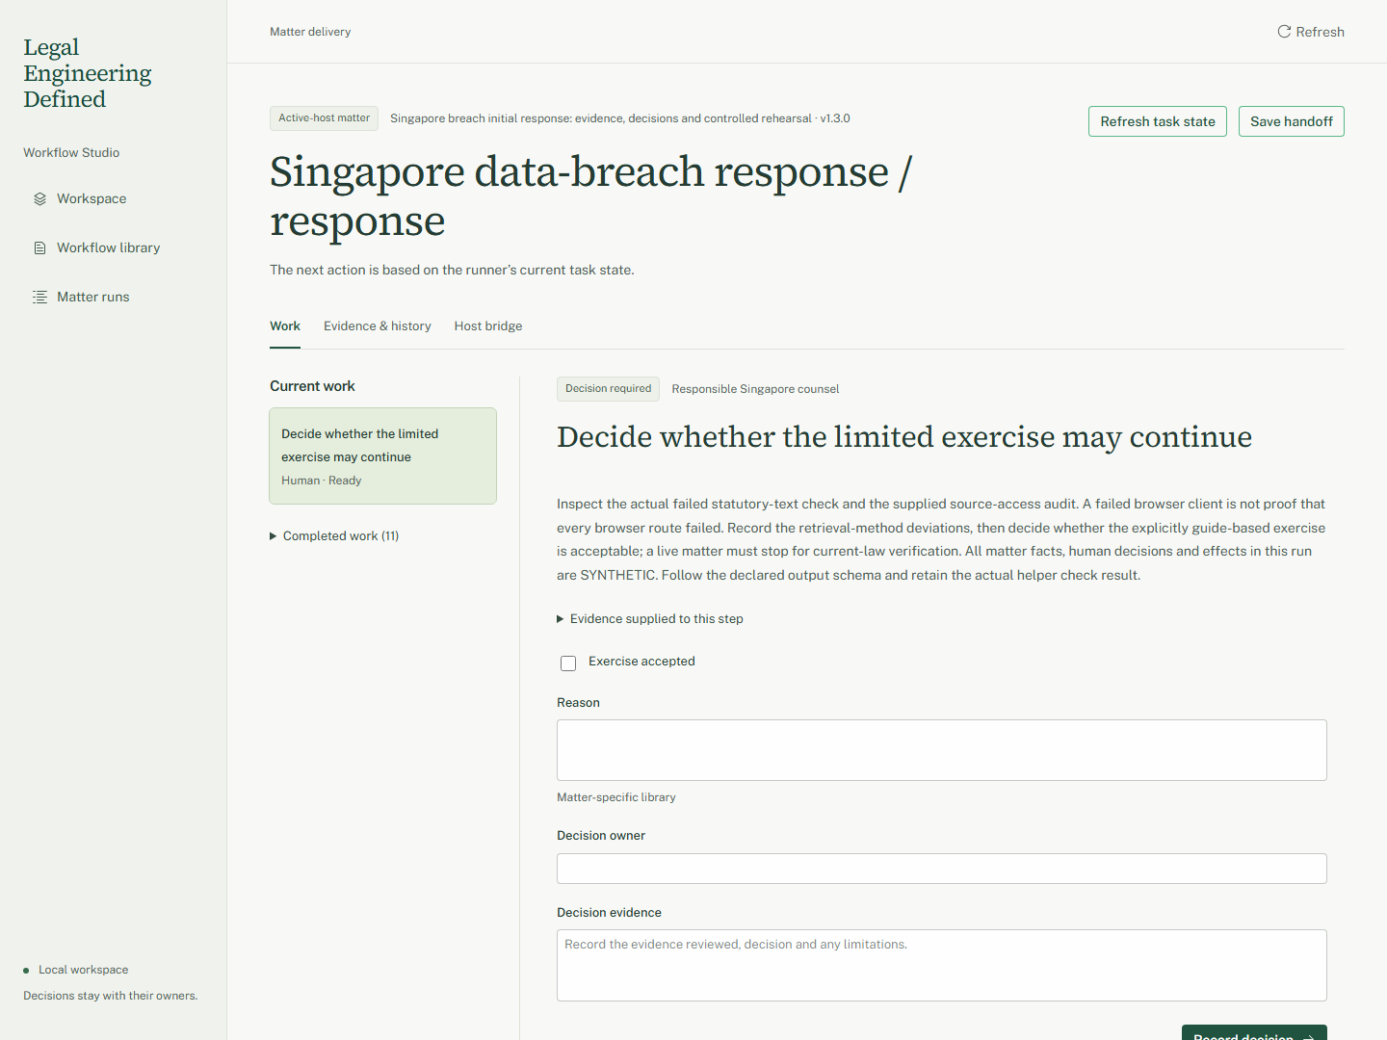Screen dimensions: 1387x1040
Task: Select the current work card 'Decide whether the limited exercise may continue'
Action: (x=383, y=456)
